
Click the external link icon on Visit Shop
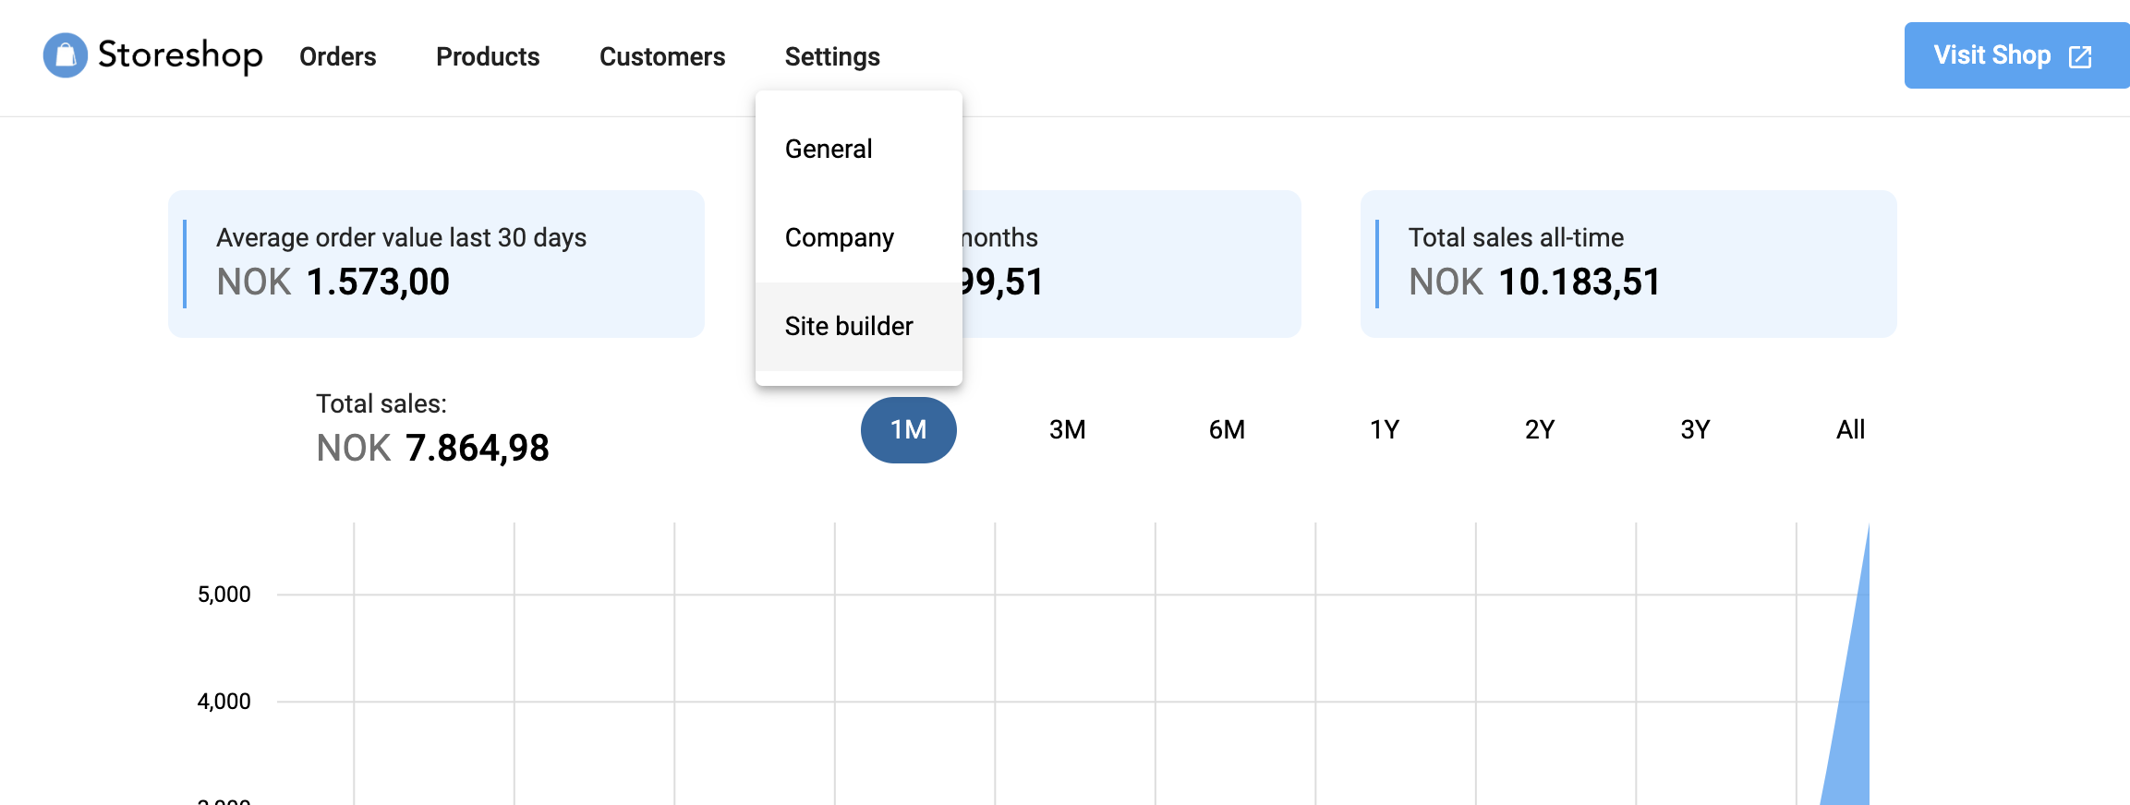[2080, 56]
